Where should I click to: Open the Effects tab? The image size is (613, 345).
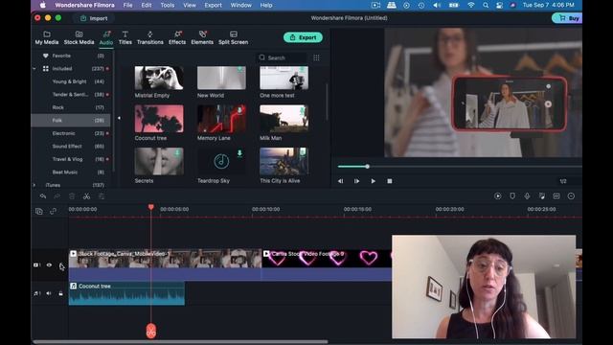[x=177, y=38]
